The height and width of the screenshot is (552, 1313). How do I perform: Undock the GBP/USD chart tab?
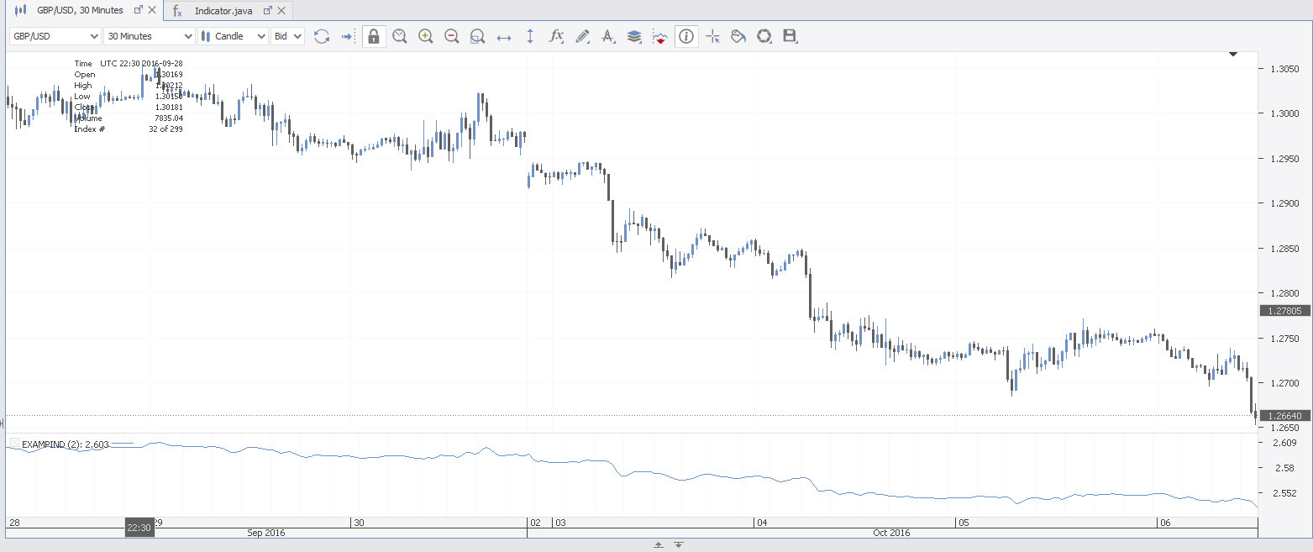pyautogui.click(x=138, y=10)
